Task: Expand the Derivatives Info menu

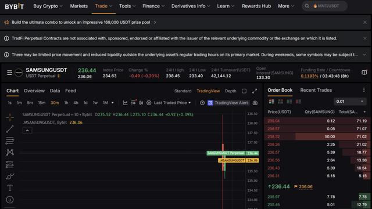Action: (191, 6)
